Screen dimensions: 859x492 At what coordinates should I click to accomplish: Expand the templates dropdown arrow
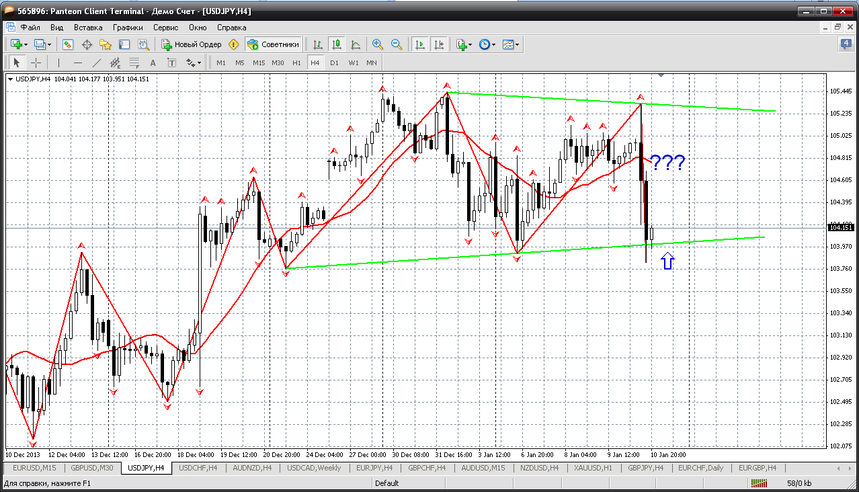518,44
